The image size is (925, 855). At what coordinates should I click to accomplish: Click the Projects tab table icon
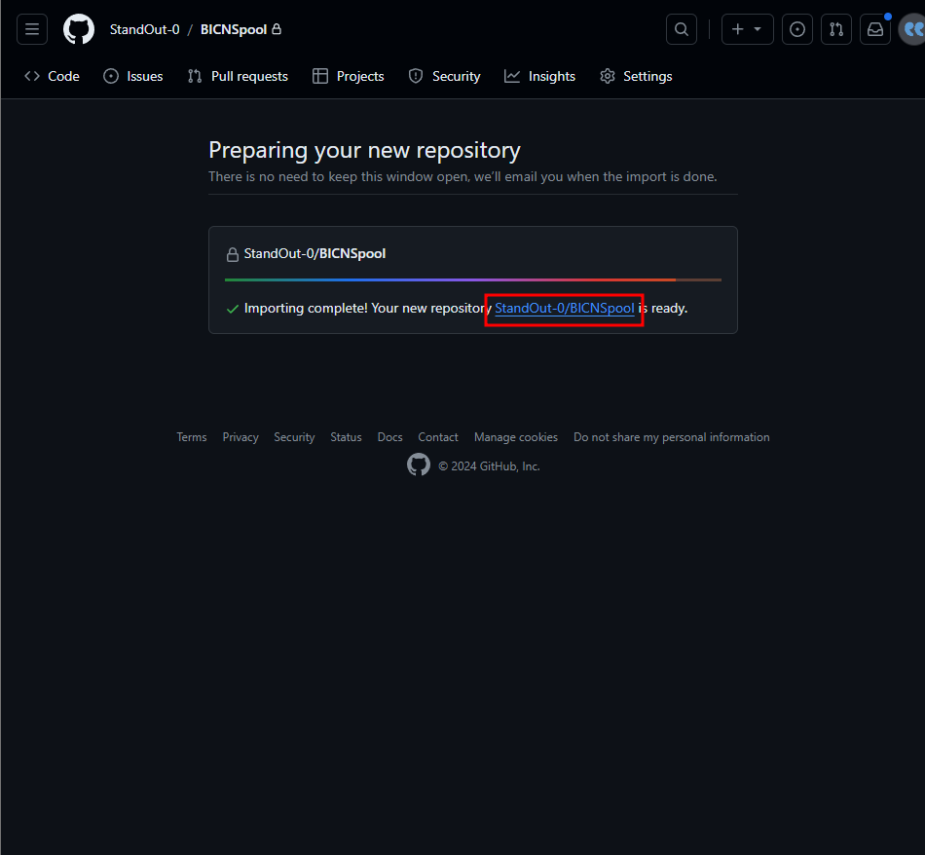[320, 76]
